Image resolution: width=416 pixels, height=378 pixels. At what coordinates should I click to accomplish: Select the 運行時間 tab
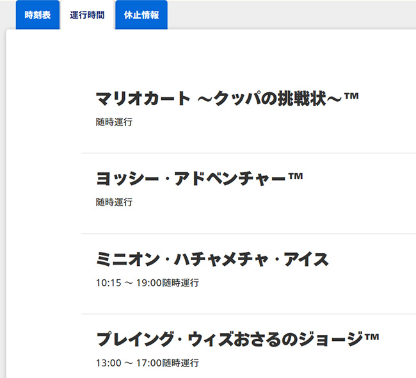pyautogui.click(x=87, y=15)
